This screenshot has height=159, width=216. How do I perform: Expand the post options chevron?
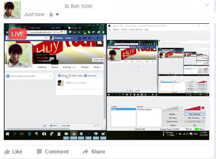(207, 5)
